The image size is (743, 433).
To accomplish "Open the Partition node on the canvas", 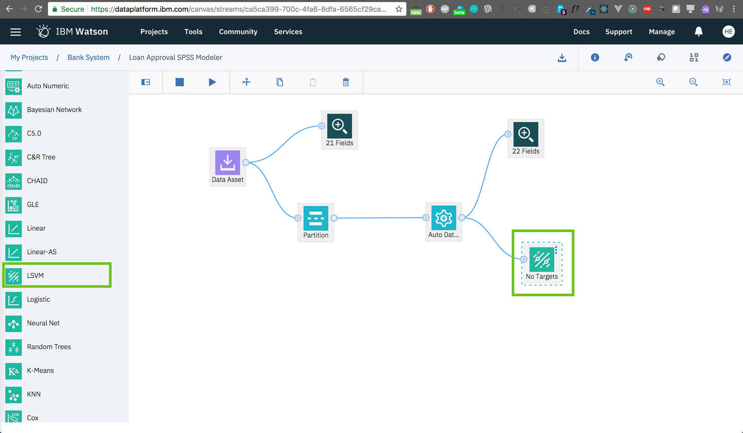I will [x=315, y=218].
